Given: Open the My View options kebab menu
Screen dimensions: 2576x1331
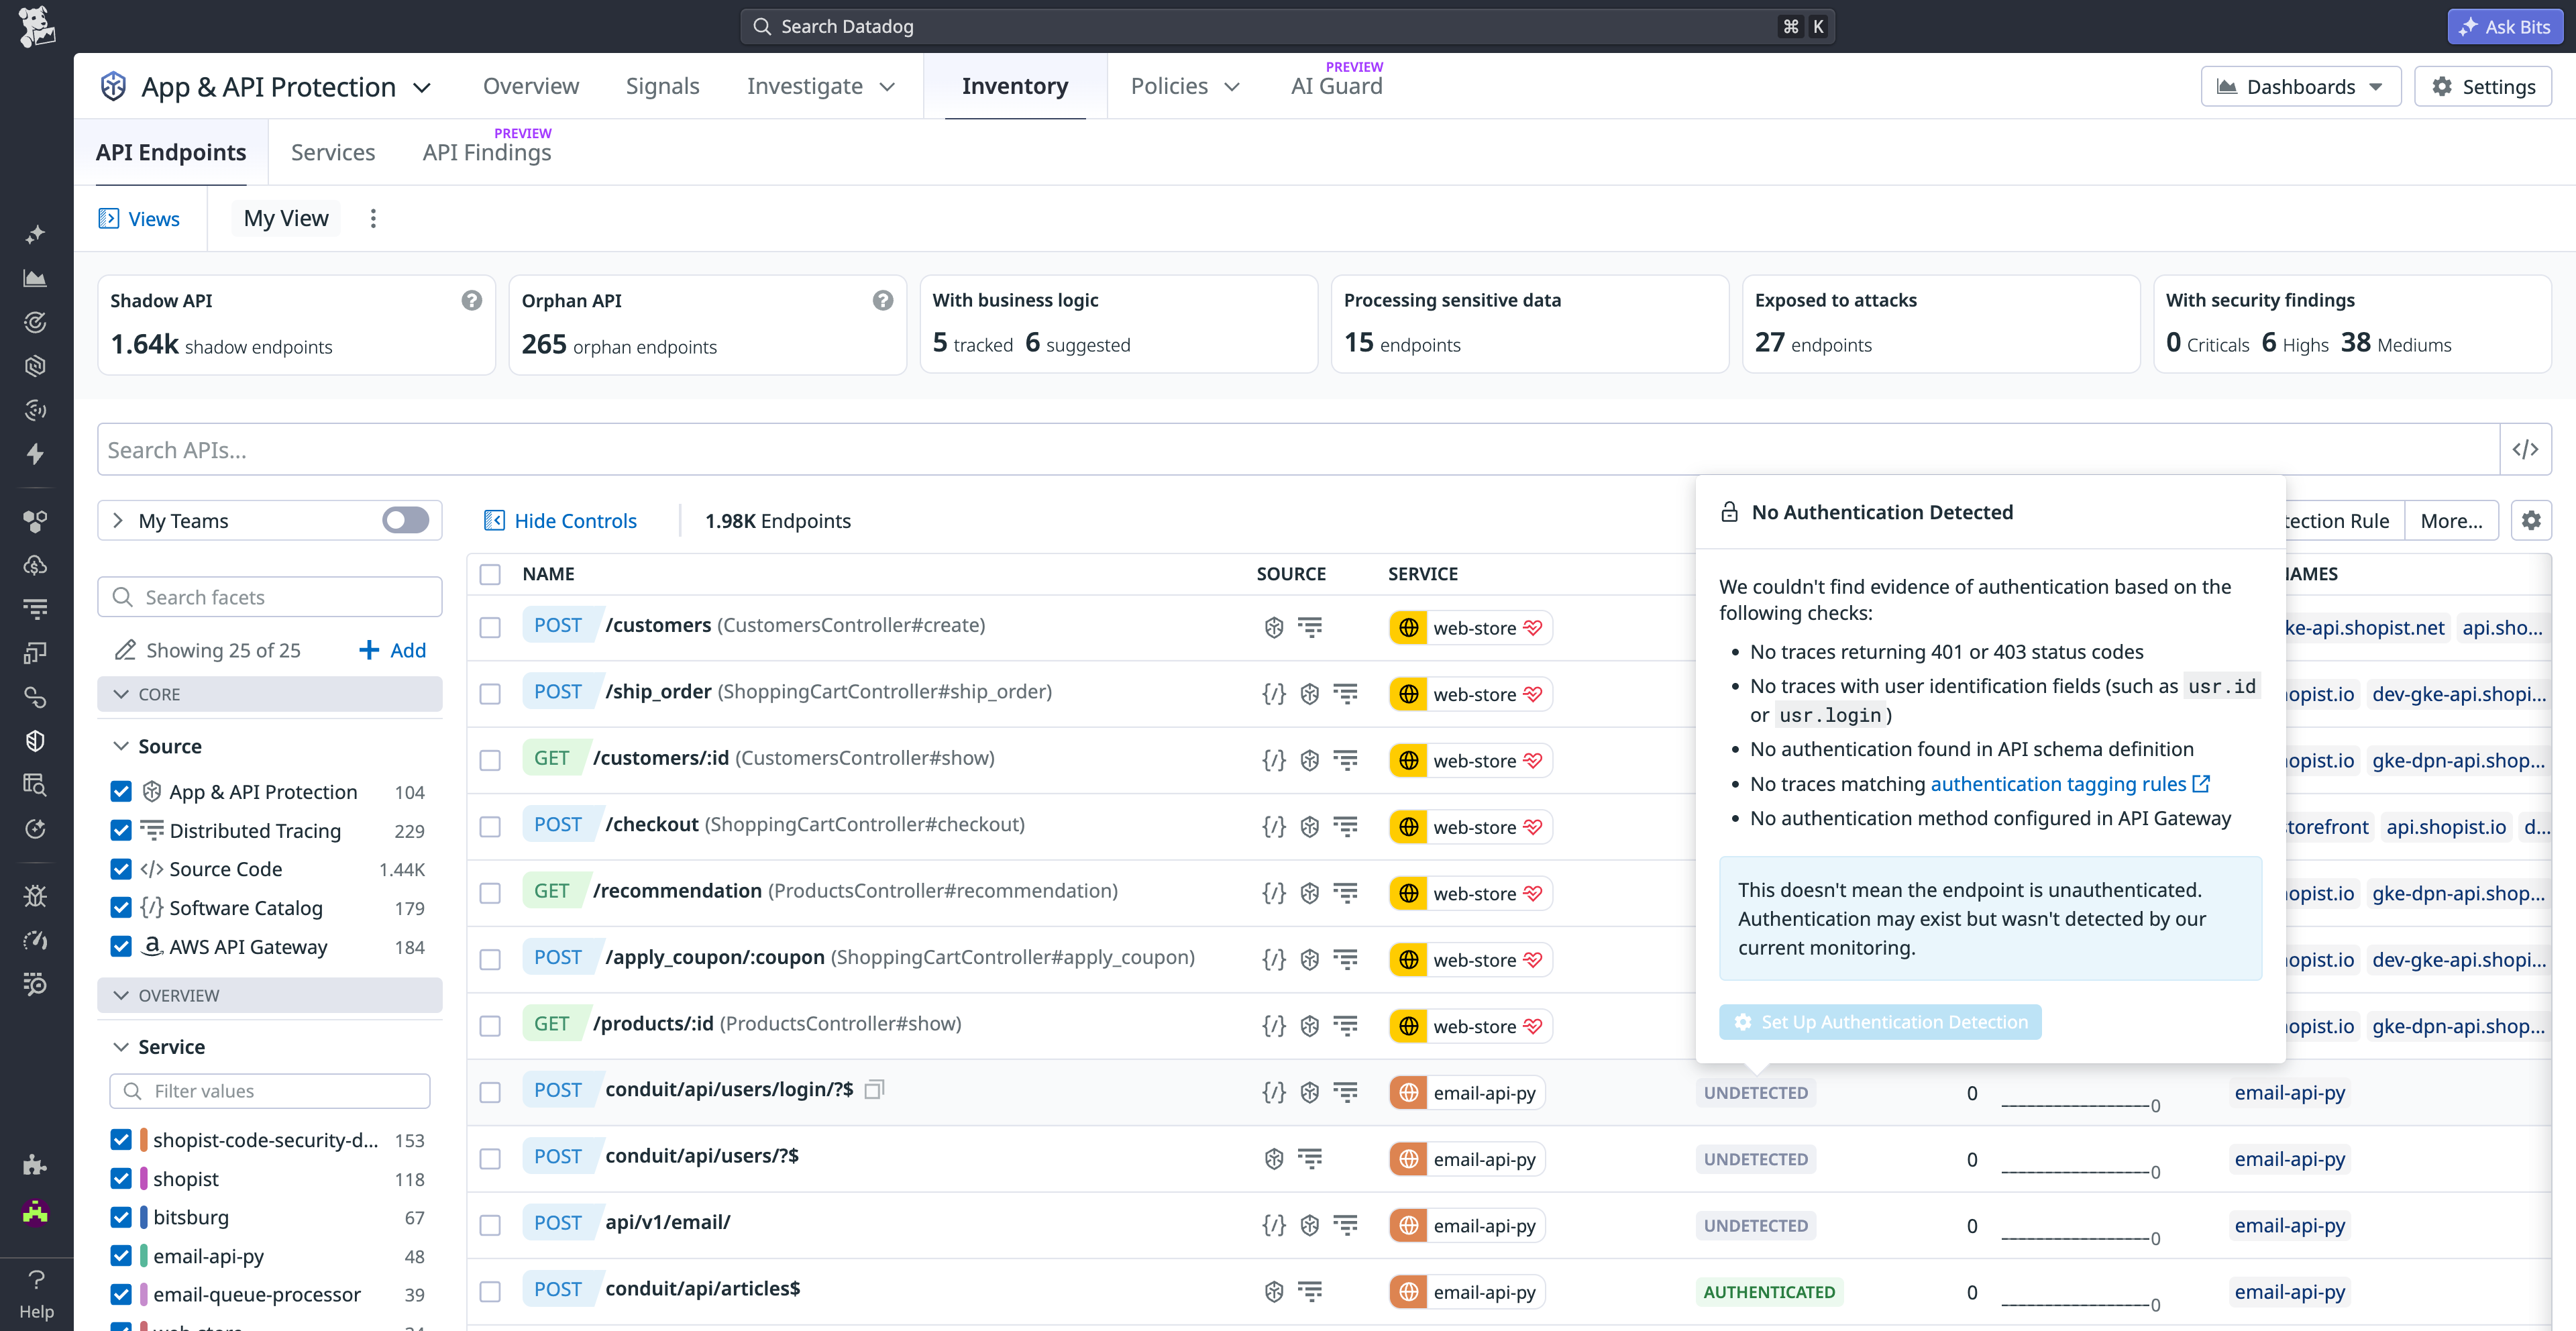Looking at the screenshot, I should 373,218.
